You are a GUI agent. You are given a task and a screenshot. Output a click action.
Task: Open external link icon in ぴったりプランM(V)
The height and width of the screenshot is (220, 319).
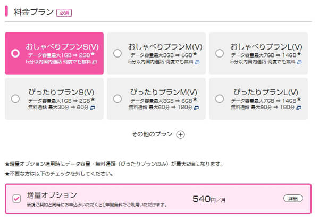[196, 108]
